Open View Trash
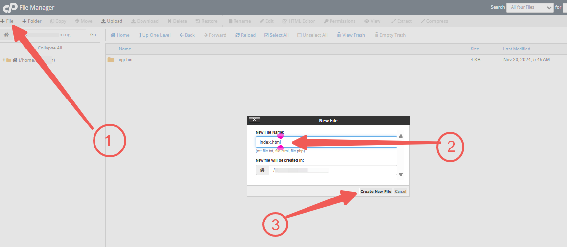 (351, 35)
